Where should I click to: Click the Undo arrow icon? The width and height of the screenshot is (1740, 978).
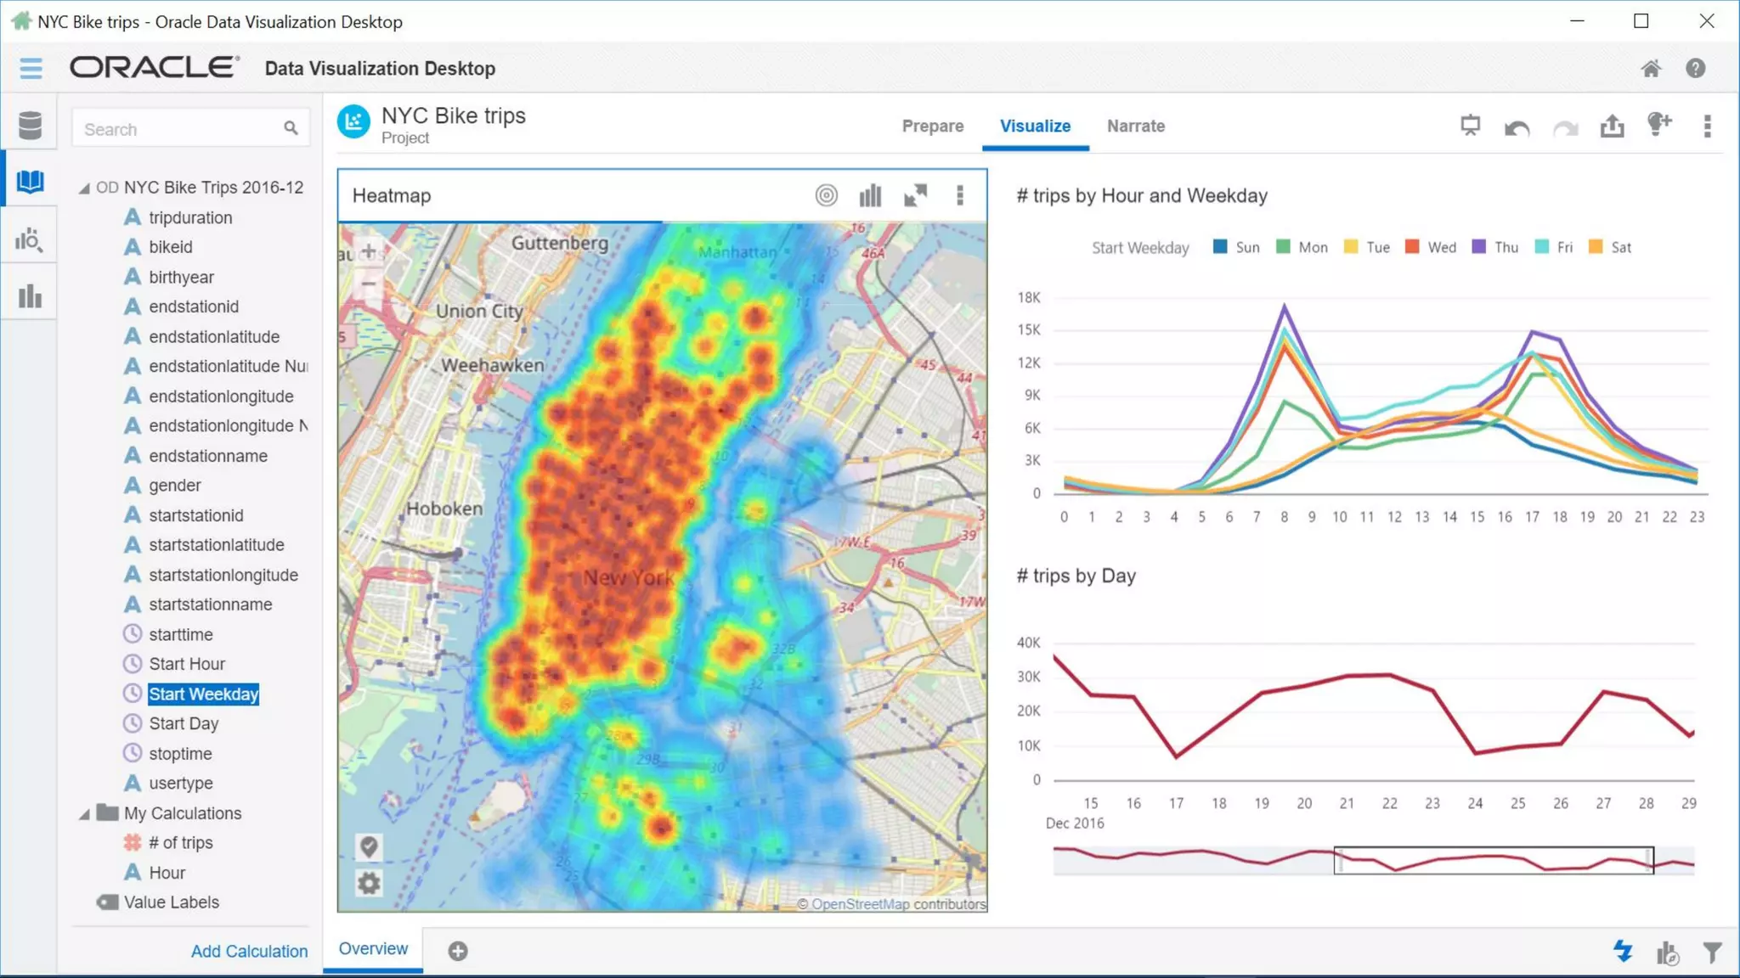(x=1517, y=127)
